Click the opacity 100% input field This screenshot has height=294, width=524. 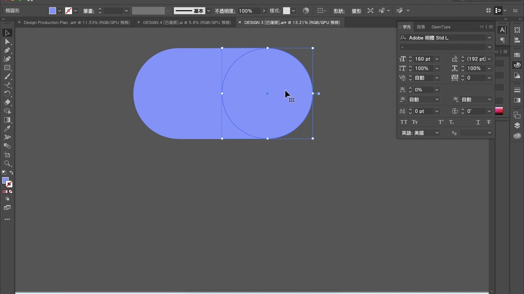tap(248, 11)
